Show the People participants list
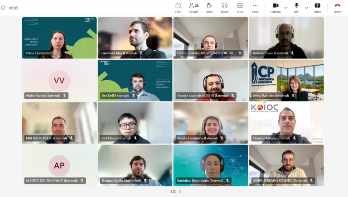 pos(193,7)
